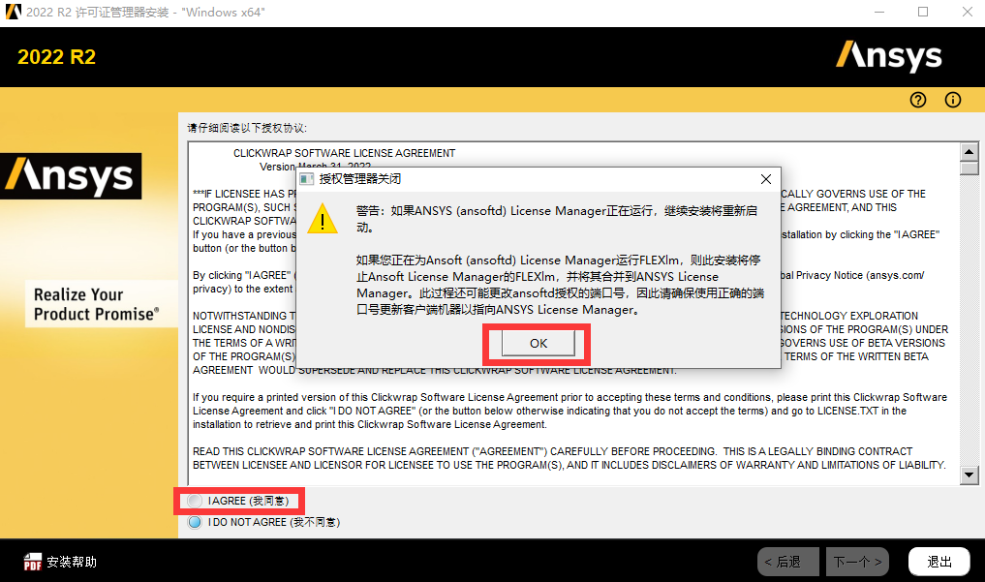
Task: Maximize the installer window
Action: coord(923,12)
